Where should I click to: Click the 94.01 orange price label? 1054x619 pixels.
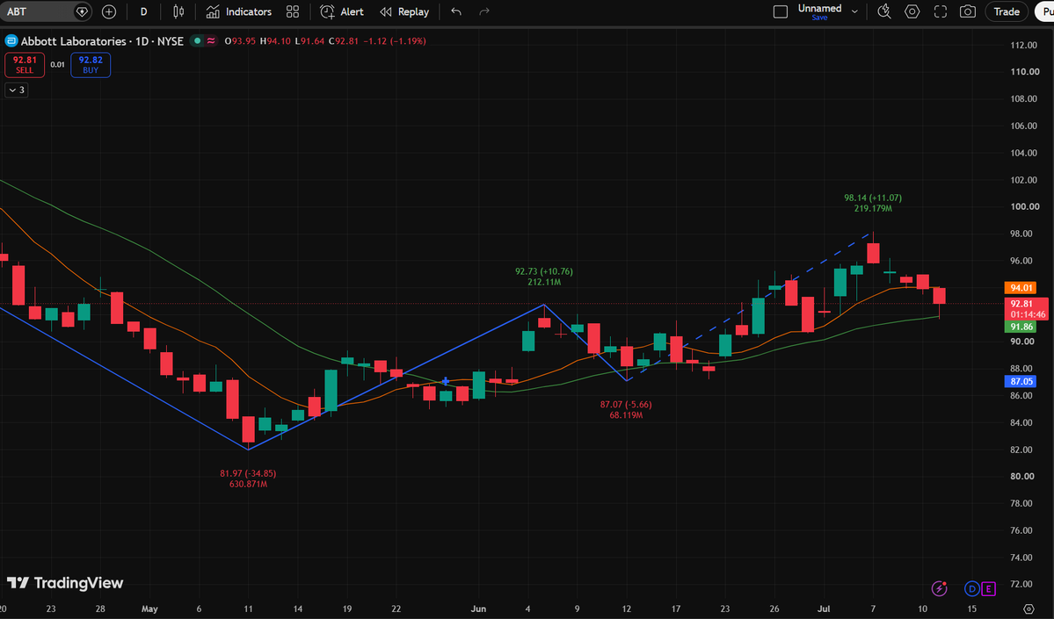1021,288
